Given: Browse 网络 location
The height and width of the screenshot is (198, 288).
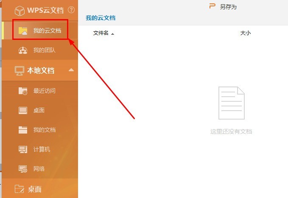Looking at the screenshot, I should [x=40, y=169].
